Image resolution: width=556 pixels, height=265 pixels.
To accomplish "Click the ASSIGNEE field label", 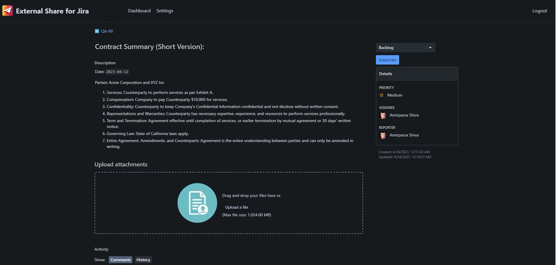I will (387, 107).
